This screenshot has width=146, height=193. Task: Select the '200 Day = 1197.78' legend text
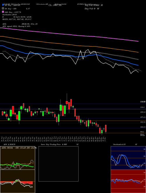tap(13, 12)
